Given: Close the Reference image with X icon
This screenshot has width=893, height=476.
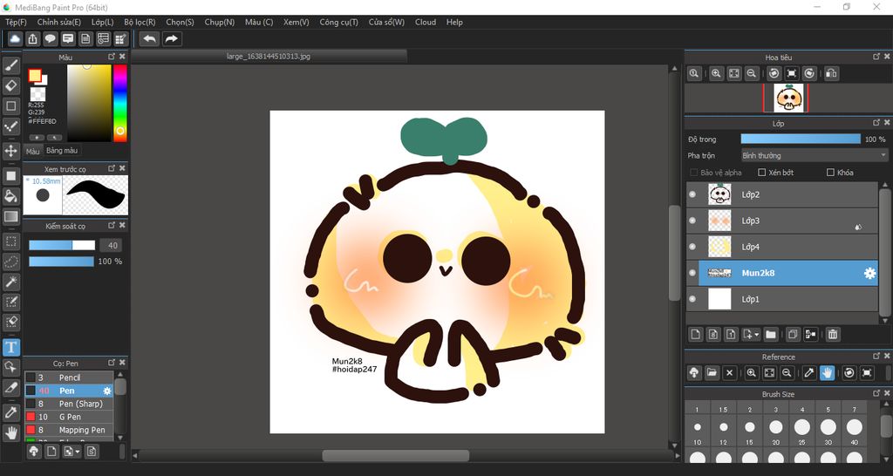Looking at the screenshot, I should pos(730,373).
